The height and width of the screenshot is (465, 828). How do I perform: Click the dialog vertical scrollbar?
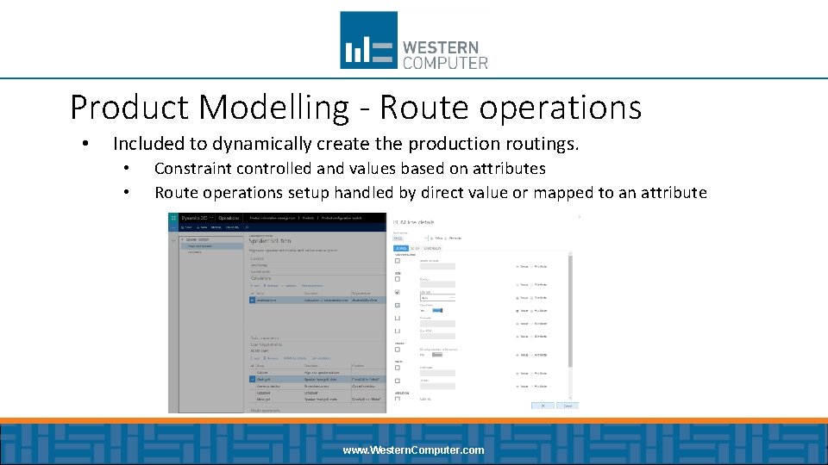pos(570,311)
